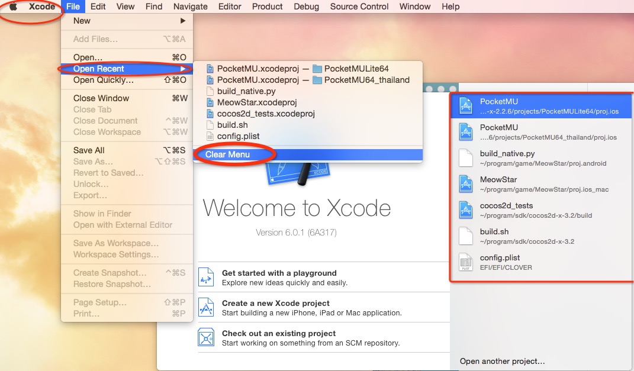Open the Debug menu

click(306, 7)
